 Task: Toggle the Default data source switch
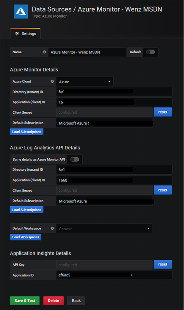coord(151,52)
